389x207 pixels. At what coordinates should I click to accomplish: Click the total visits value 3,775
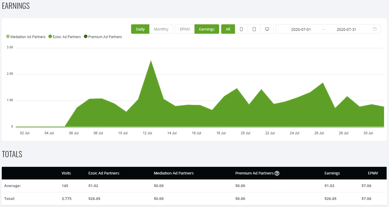coord(66,199)
